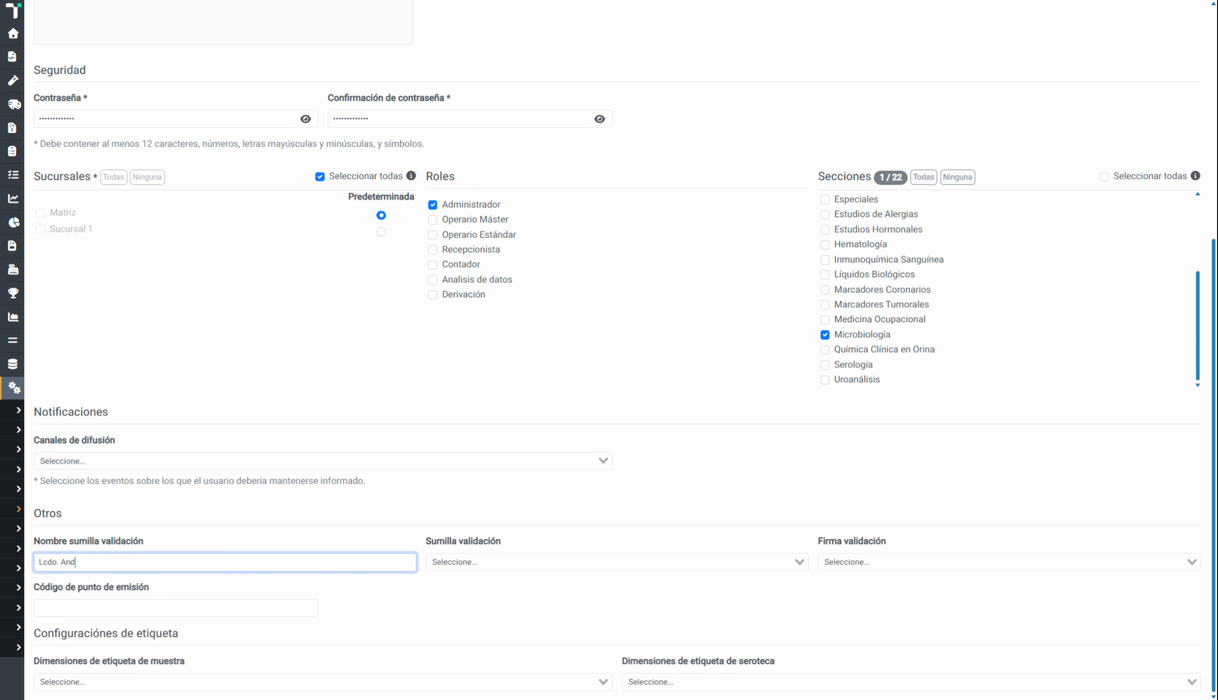Open the invoice dollar file sidebar icon
Image resolution: width=1218 pixels, height=700 pixels.
[x=12, y=128]
